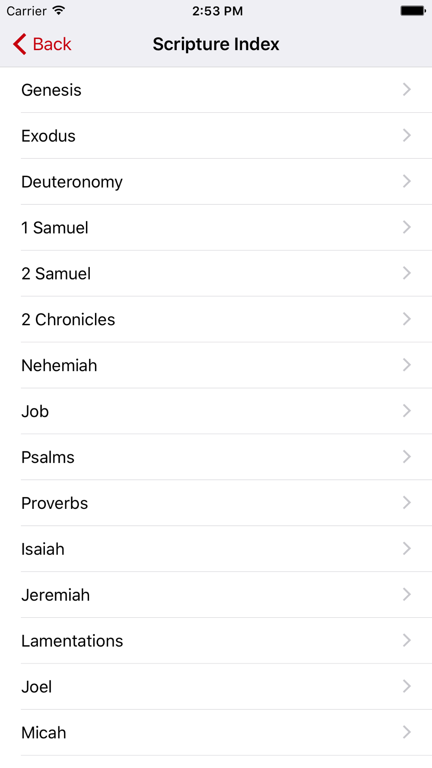Expand the 1 Samuel entry arrow
This screenshot has height=768, width=432.
coord(407,227)
